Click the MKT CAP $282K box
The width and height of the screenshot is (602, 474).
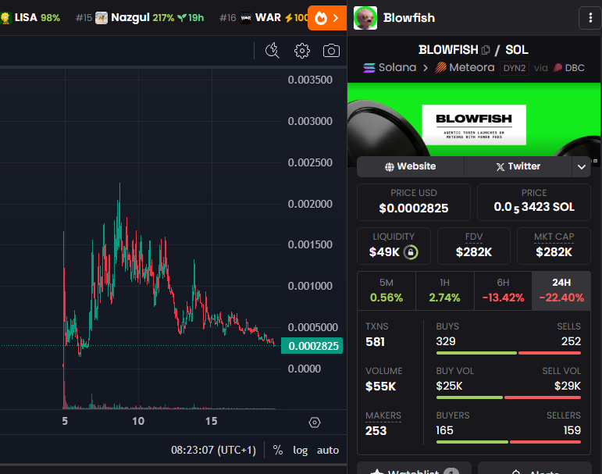pos(554,246)
